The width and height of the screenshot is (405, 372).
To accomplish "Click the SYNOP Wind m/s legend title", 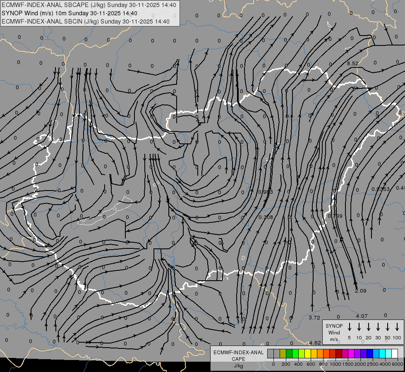I will [x=334, y=332].
